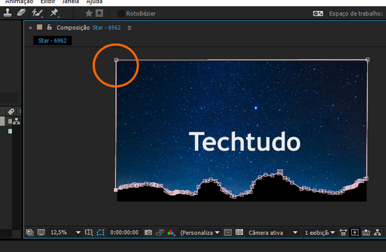Click the star shape icon in toolbar
The width and height of the screenshot is (386, 252).
[x=89, y=13]
